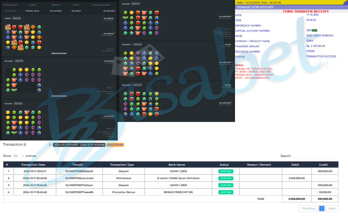Click the Spin gratis 14 reel grid
The height and width of the screenshot is (218, 348).
(x=141, y=63)
